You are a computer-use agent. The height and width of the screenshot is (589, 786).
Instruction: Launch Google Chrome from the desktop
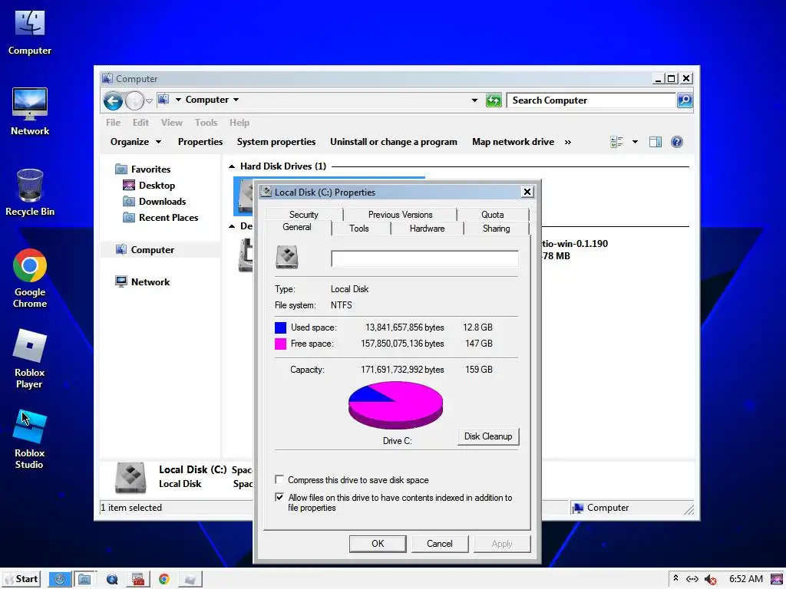(30, 278)
